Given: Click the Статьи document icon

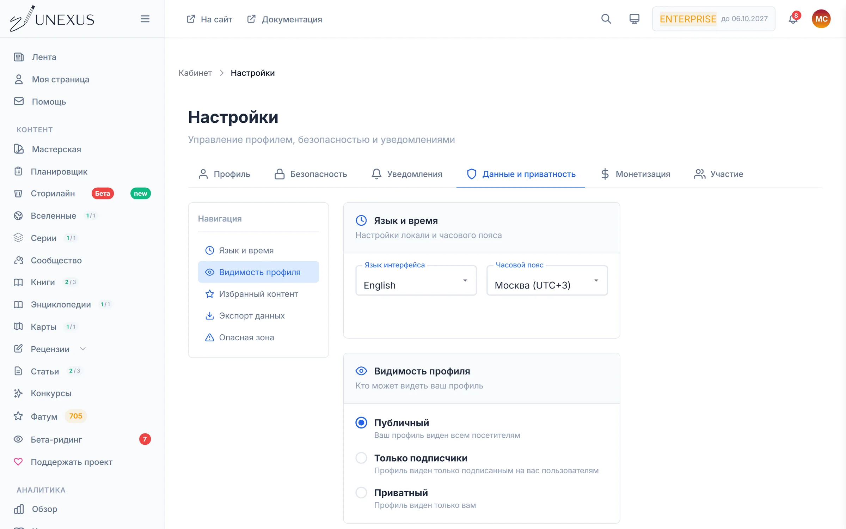Looking at the screenshot, I should 18,371.
